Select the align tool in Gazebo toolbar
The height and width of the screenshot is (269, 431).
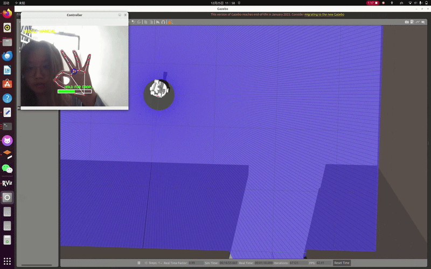(158, 22)
